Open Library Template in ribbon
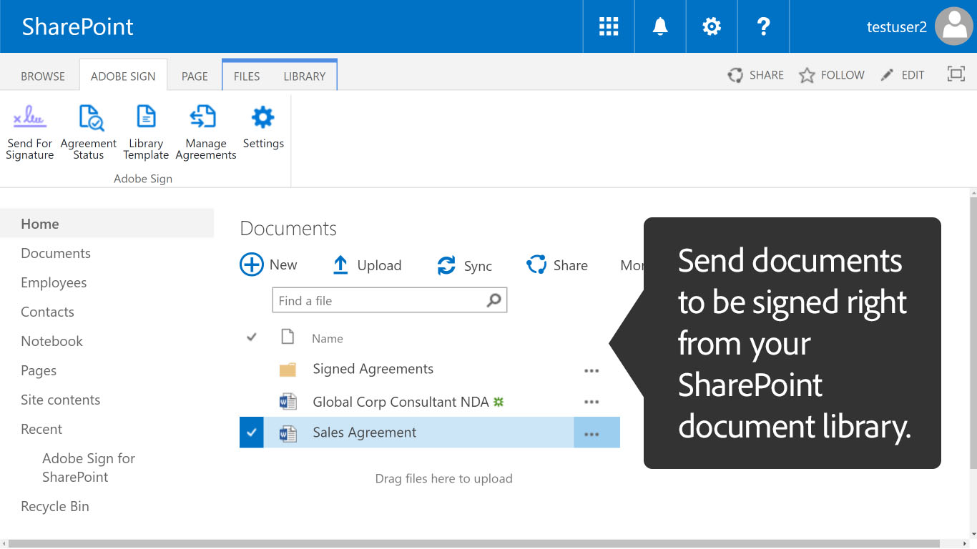977x549 pixels. click(146, 132)
